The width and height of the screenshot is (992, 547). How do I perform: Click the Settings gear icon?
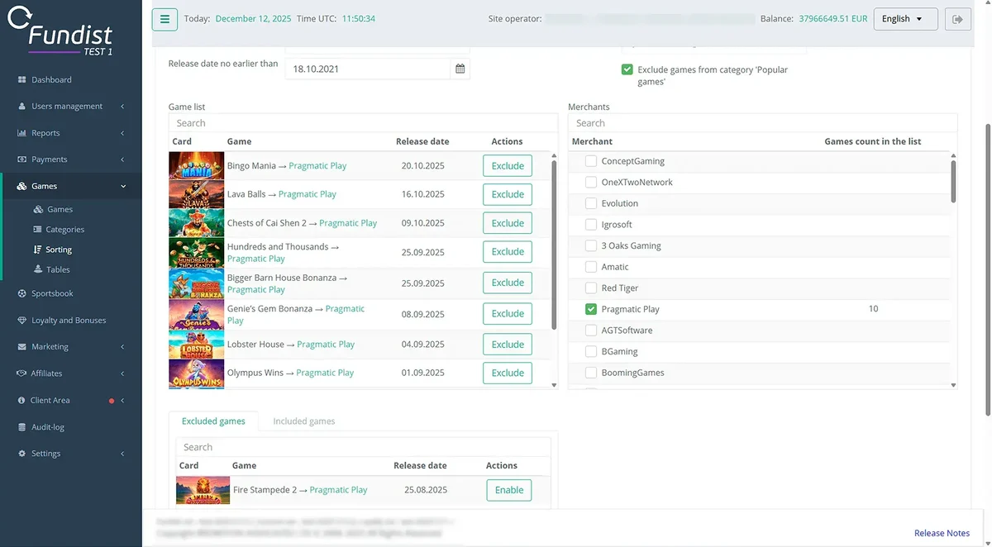(x=22, y=454)
